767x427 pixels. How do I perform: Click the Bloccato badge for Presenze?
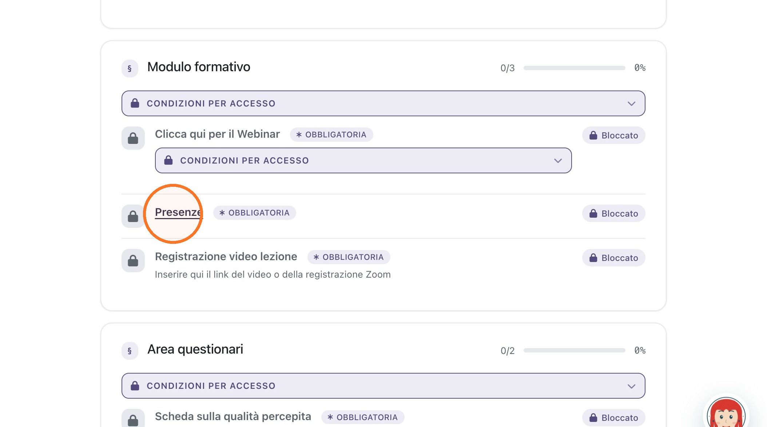coord(613,213)
